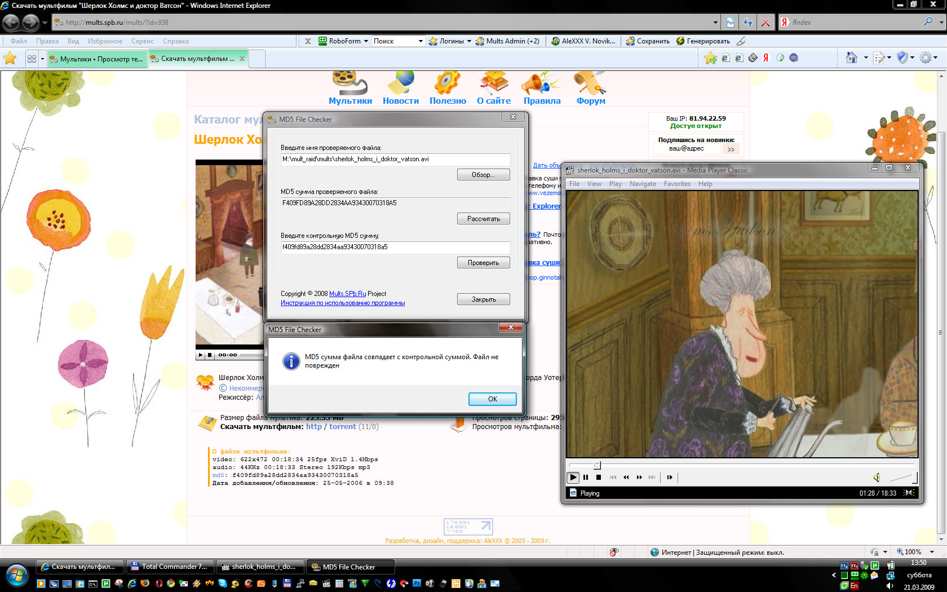Click the video seek bar slider handle
The image size is (947, 592).
[598, 465]
